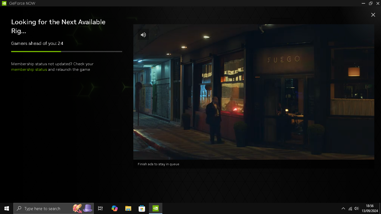Viewport: 381px width, 214px height.
Task: Show hidden system tray icons
Action: pos(343,208)
